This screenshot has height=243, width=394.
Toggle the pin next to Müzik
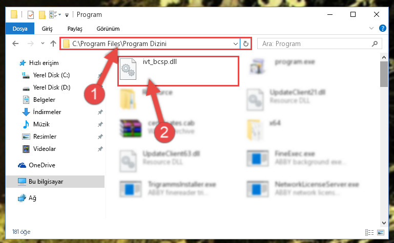click(x=100, y=124)
